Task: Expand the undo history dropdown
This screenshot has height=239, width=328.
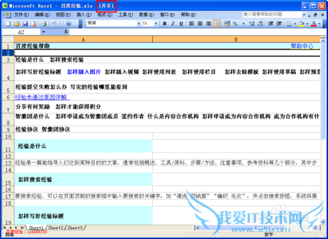Action: click(60, 24)
